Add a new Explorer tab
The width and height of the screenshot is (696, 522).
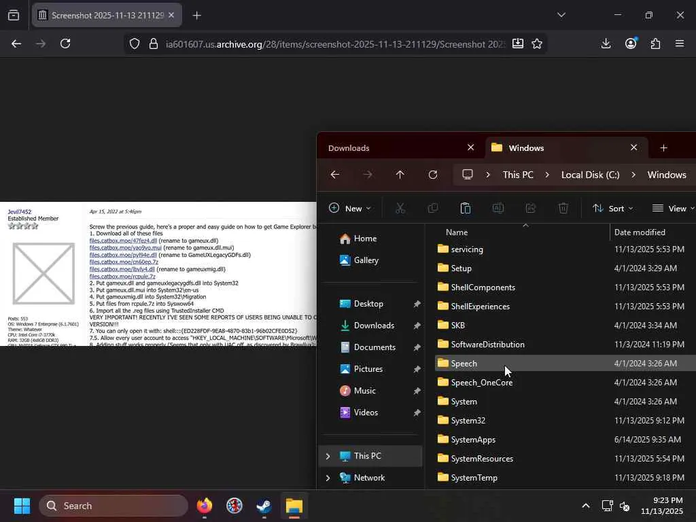coord(663,147)
